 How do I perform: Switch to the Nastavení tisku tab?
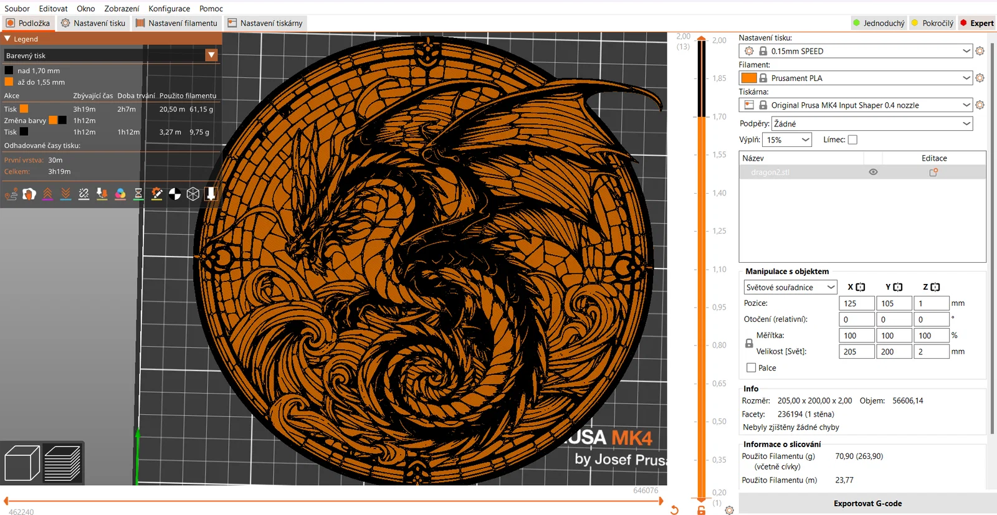pos(93,23)
